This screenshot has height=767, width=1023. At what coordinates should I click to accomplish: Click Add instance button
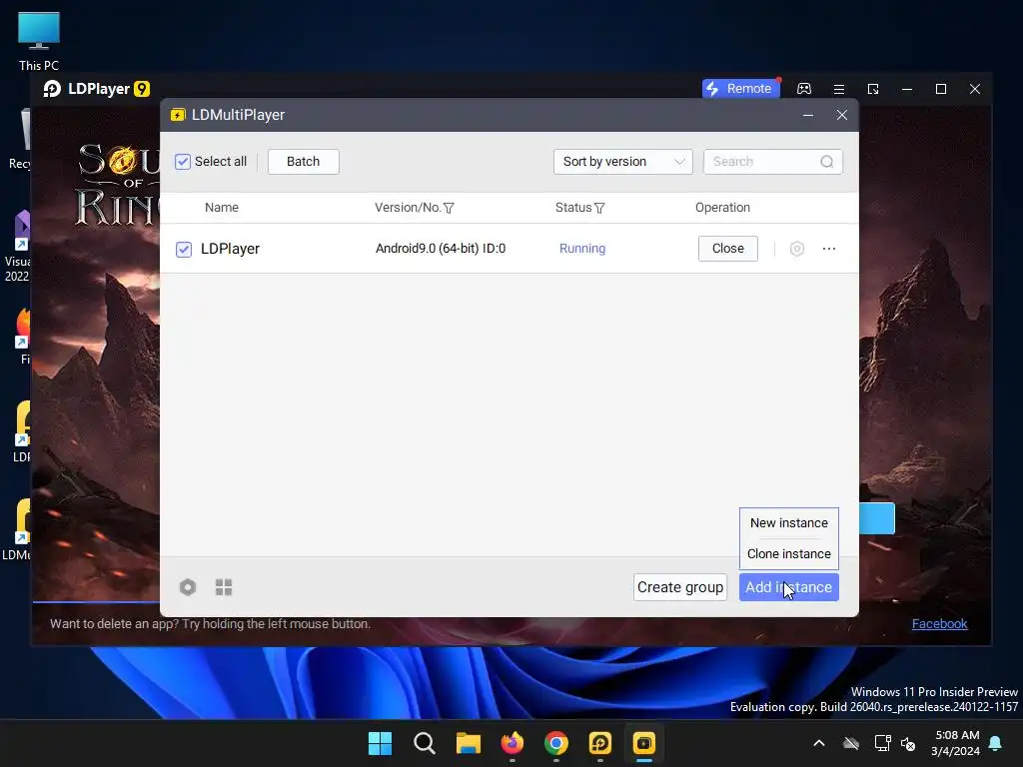[789, 587]
